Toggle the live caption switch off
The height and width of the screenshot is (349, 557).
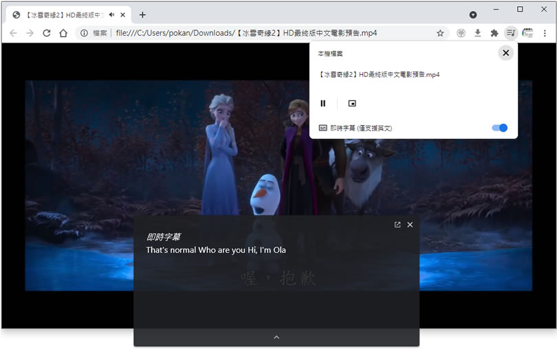(499, 128)
